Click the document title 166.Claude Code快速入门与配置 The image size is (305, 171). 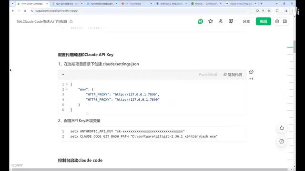(42, 21)
